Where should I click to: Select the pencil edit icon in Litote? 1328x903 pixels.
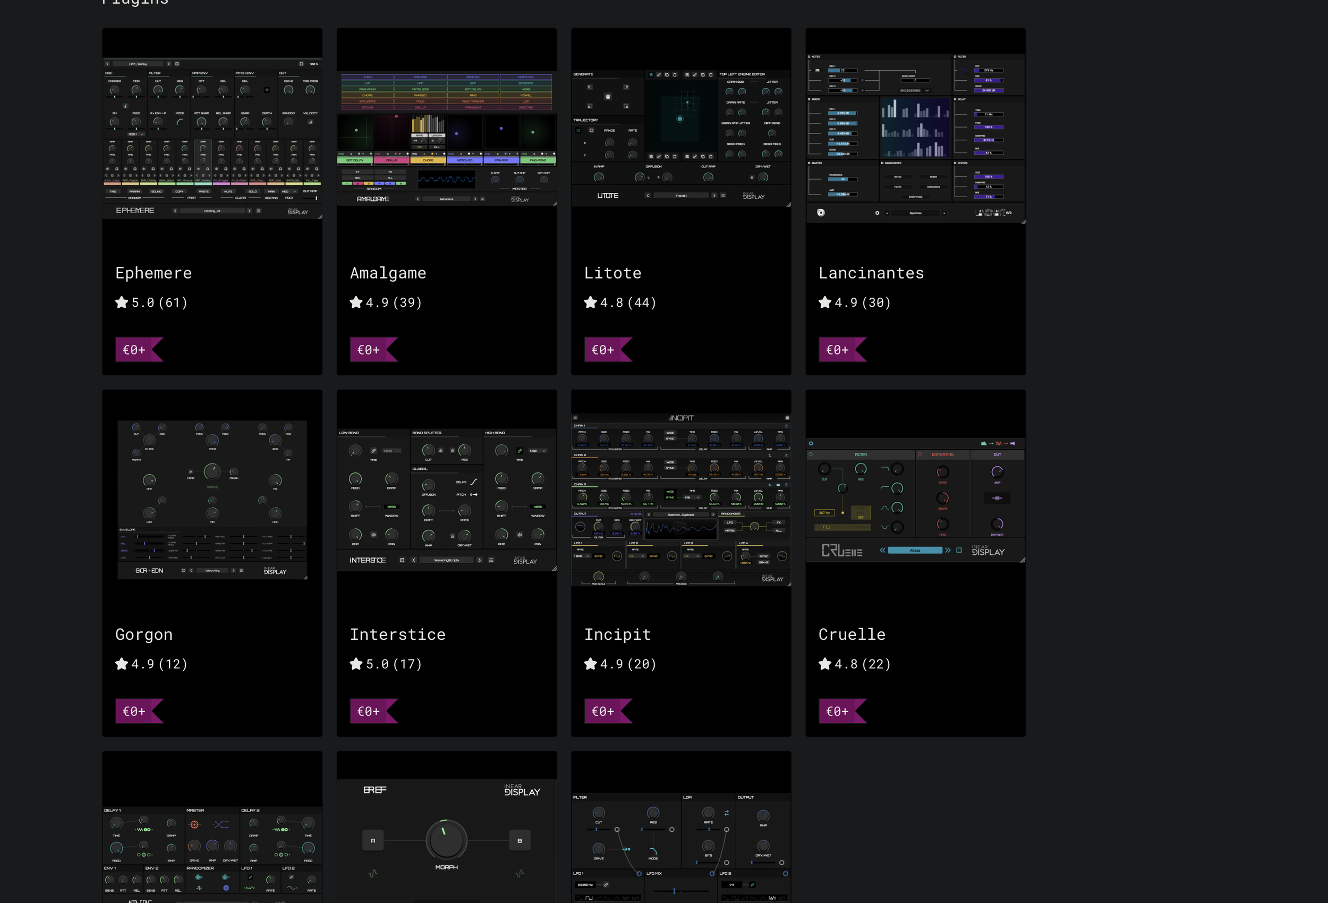pyautogui.click(x=659, y=75)
